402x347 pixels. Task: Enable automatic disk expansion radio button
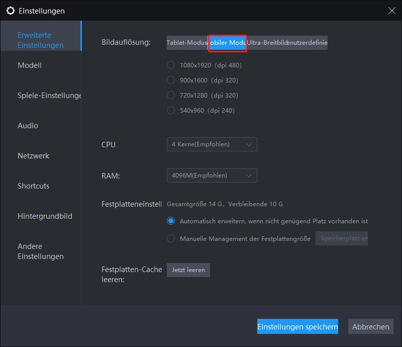(171, 221)
